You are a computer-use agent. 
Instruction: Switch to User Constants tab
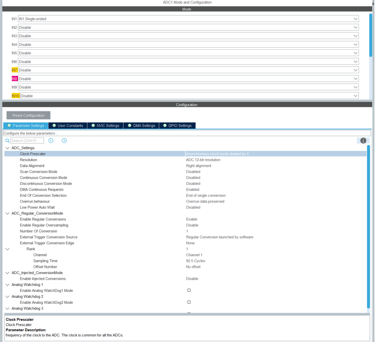click(68, 126)
